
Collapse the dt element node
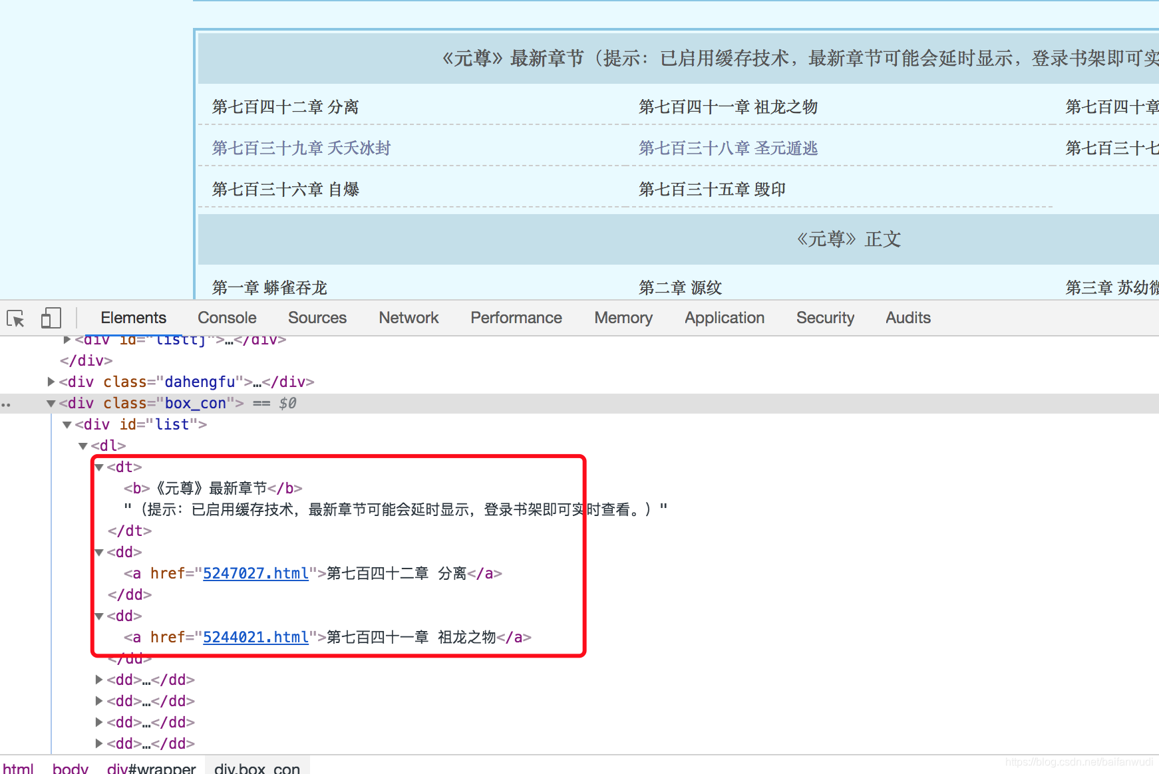point(99,467)
